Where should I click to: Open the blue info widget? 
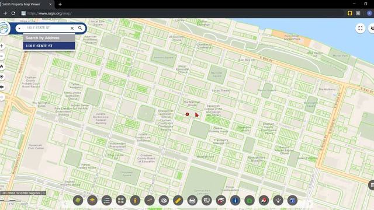click(235, 201)
